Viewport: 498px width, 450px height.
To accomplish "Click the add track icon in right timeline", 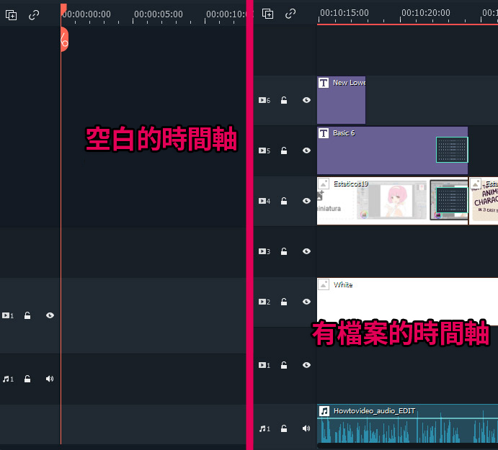I will 268,14.
